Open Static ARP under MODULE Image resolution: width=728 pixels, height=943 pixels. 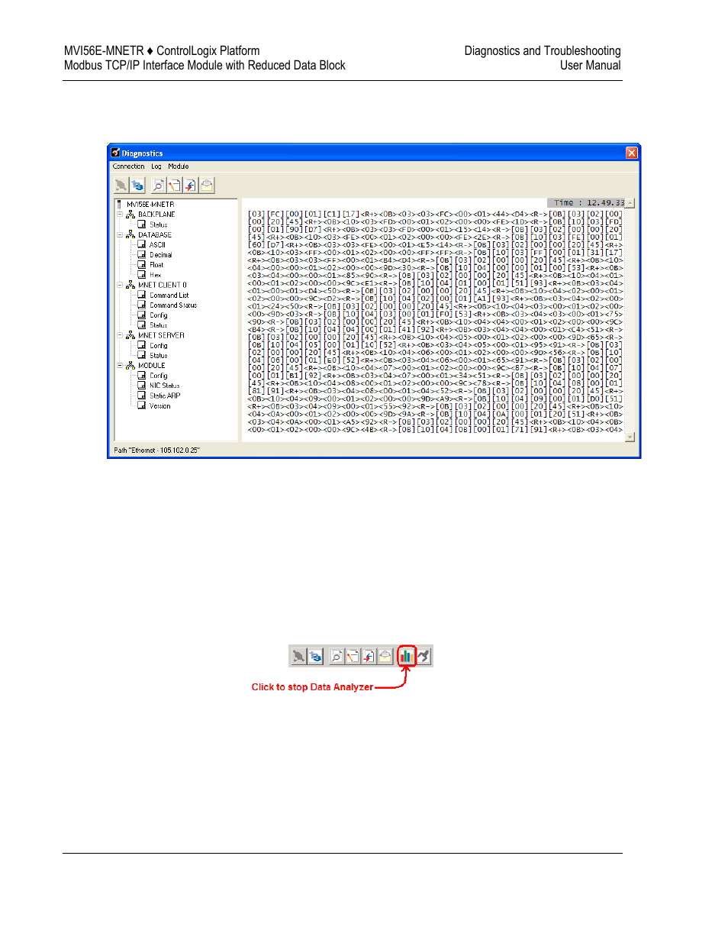click(x=165, y=396)
